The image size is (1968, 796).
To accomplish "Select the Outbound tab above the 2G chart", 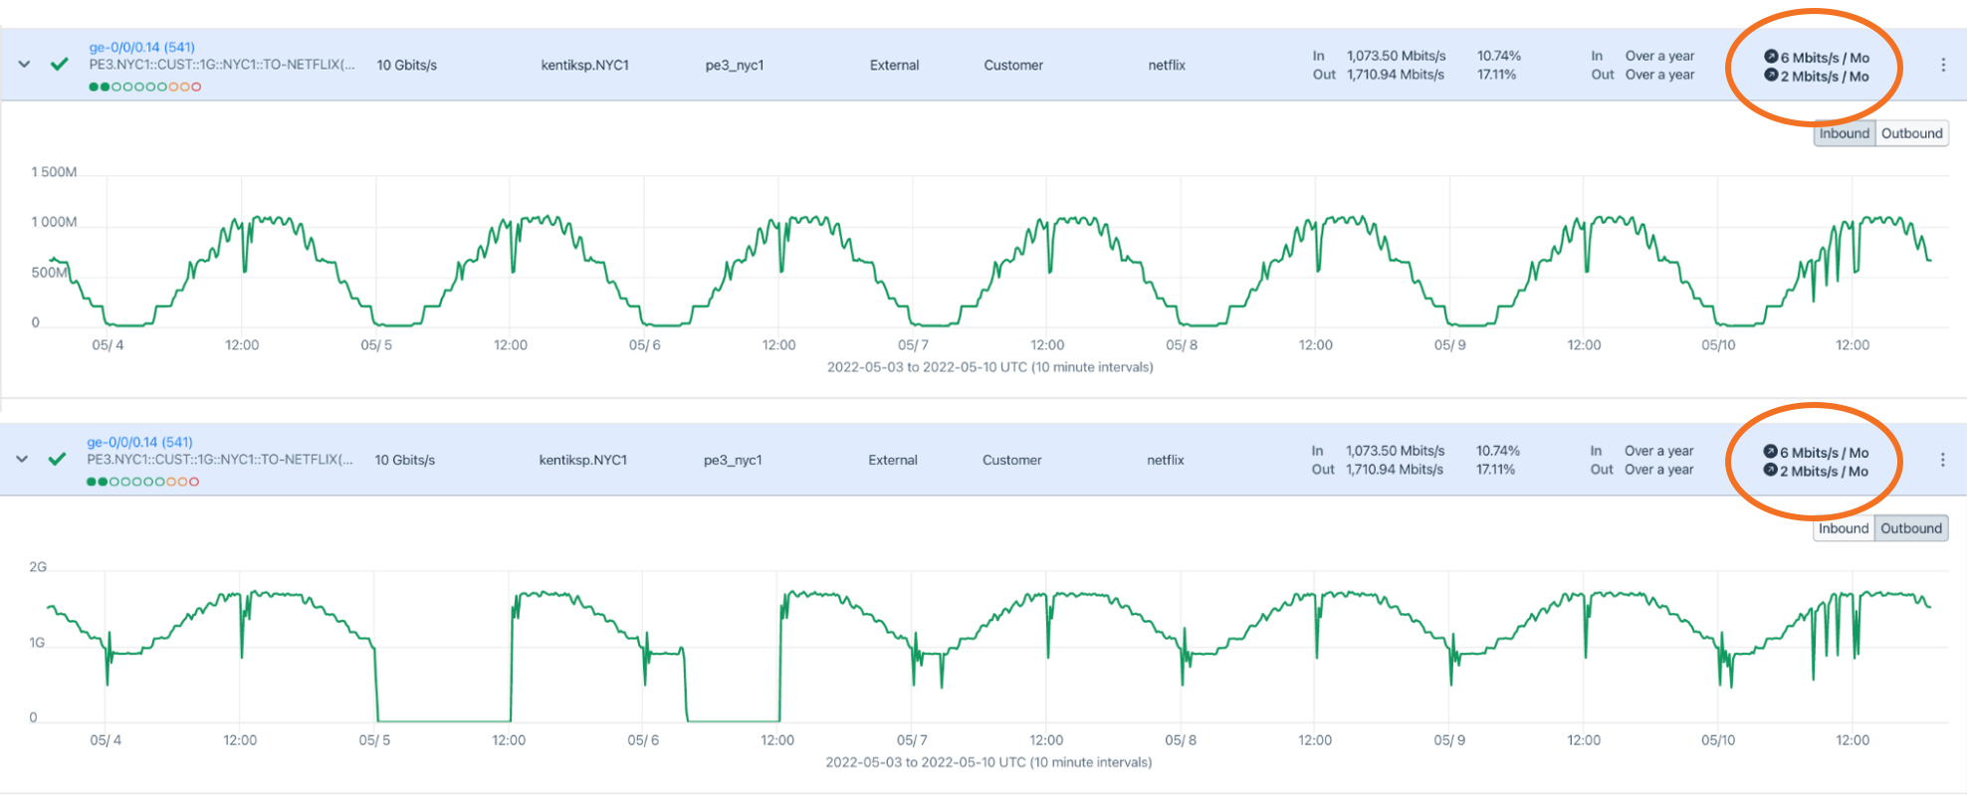I will pyautogui.click(x=1911, y=528).
